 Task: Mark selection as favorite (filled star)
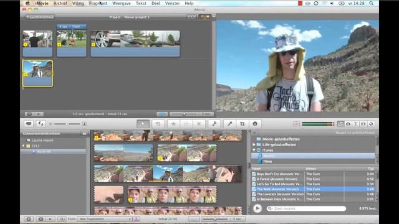coord(173,124)
